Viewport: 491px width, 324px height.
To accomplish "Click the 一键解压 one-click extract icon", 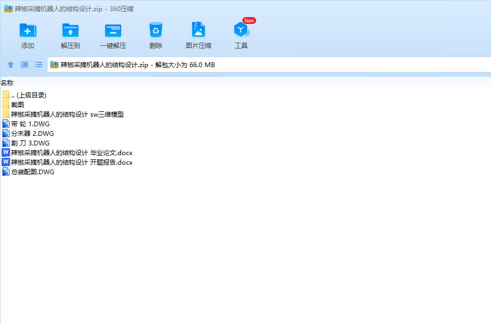I will point(113,31).
